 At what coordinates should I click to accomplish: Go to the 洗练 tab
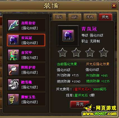coord(90,17)
